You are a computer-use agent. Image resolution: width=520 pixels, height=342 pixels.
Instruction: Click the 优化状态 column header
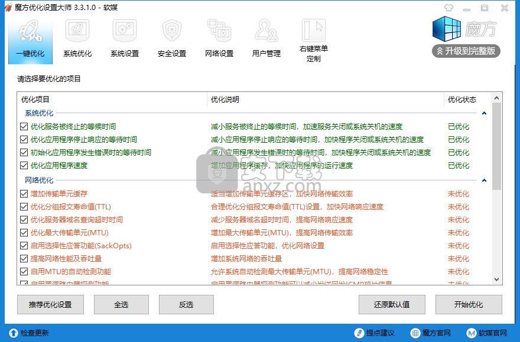pos(467,99)
